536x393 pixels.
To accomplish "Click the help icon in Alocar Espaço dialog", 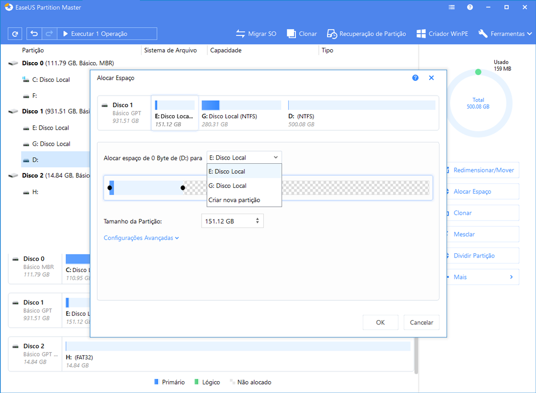I will (415, 78).
